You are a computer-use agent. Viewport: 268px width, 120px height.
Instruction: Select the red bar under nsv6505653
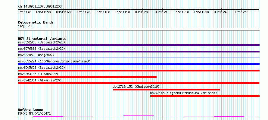139,71
